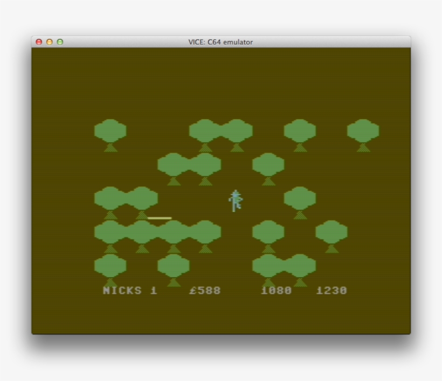
Task: Click the £588 money display
Action: point(205,291)
